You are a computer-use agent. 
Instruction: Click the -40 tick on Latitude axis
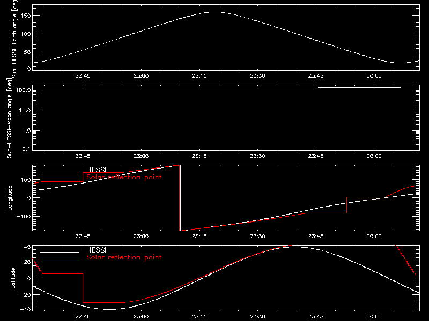pos(25,310)
